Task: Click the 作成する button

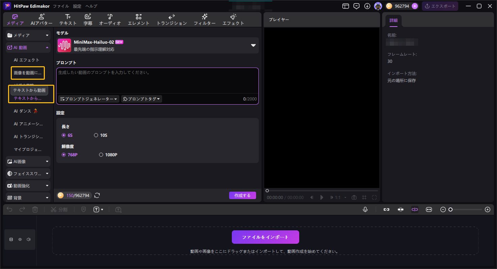Action: click(x=242, y=195)
